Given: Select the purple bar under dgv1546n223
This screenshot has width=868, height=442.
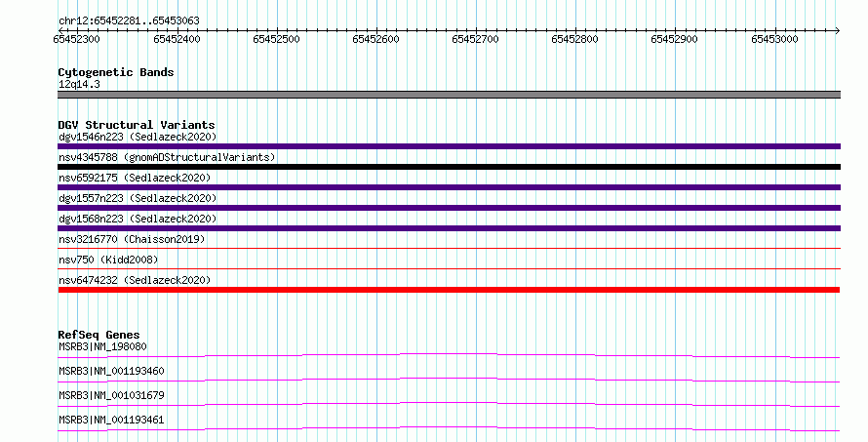Looking at the screenshot, I should 449,146.
